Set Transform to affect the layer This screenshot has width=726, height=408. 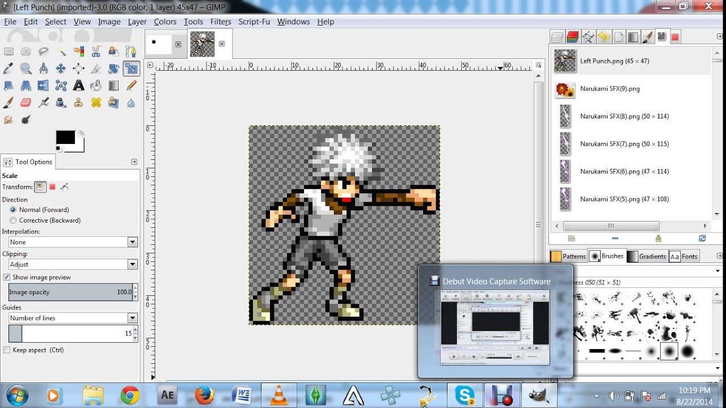(40, 186)
